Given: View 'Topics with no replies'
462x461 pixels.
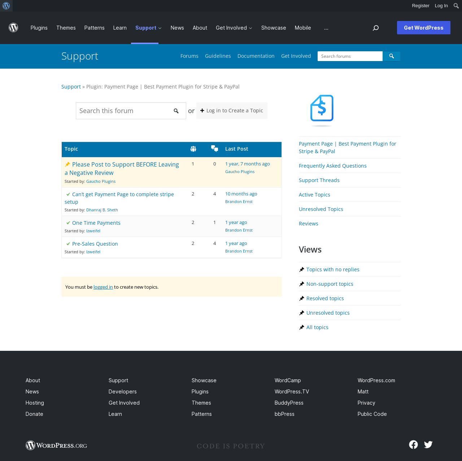Looking at the screenshot, I should [x=333, y=270].
